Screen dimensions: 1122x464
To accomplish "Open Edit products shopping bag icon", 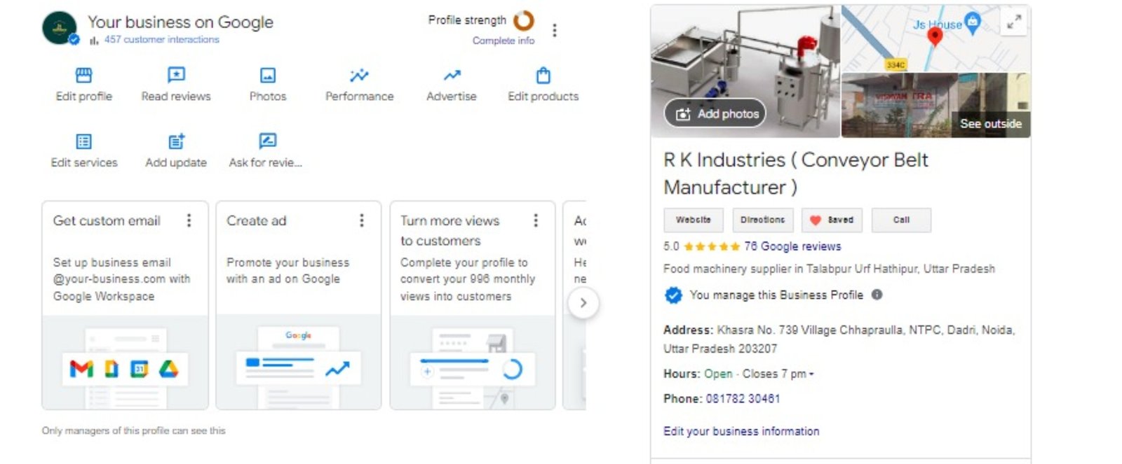I will click(543, 75).
